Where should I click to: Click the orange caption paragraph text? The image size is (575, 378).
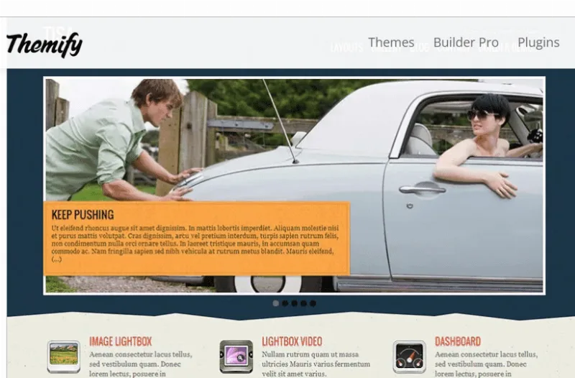click(195, 244)
